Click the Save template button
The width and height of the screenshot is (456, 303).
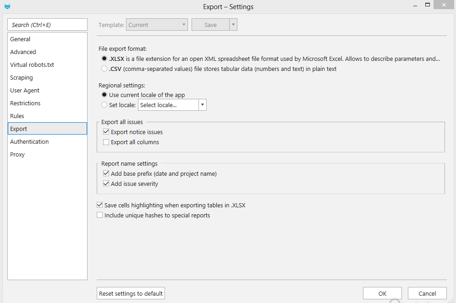[x=210, y=25]
